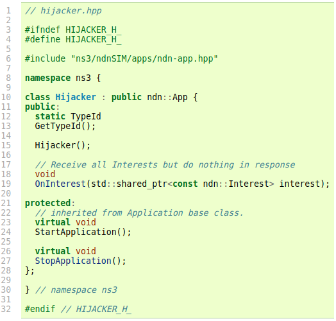
Task: Click the Receive all Interests comment
Action: [x=165, y=165]
